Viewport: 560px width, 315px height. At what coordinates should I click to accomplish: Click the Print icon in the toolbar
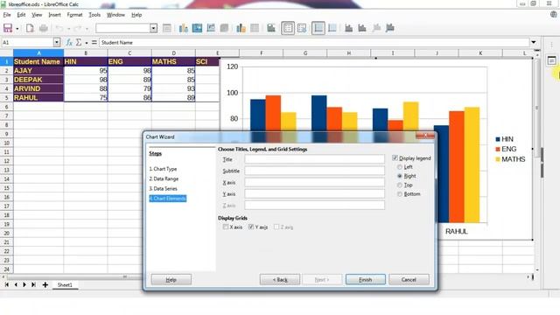click(x=44, y=28)
